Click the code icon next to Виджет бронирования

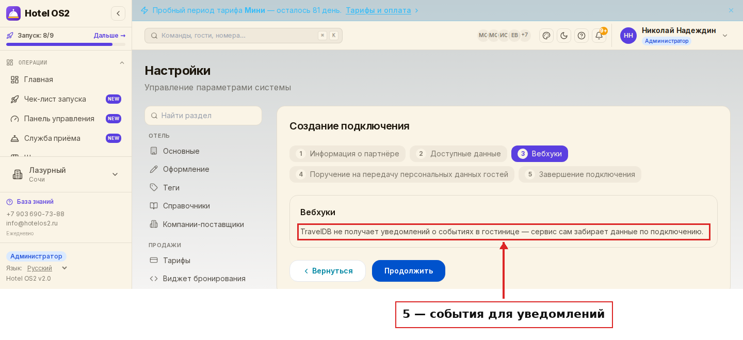154,279
